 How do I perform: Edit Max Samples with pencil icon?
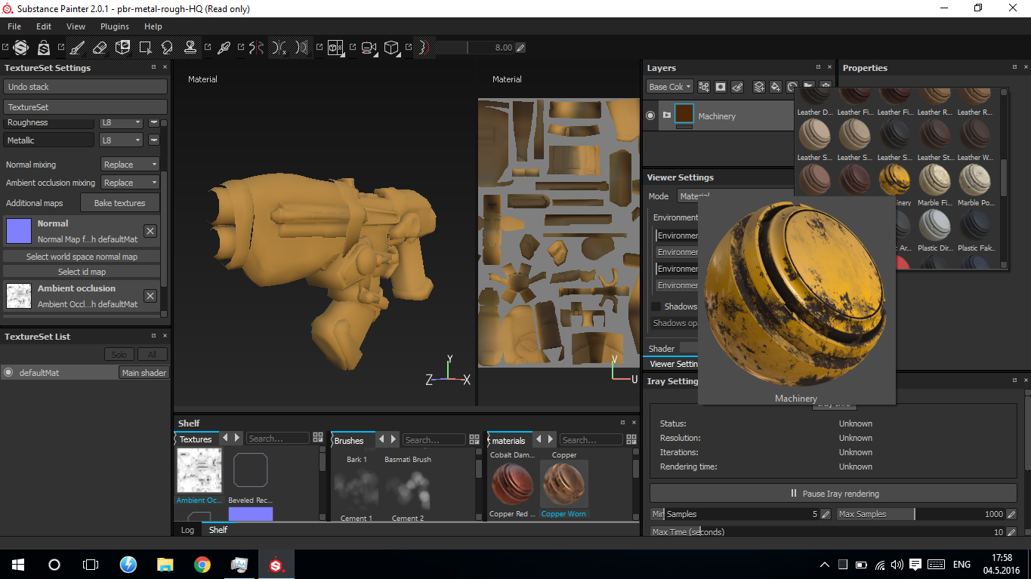point(1011,514)
